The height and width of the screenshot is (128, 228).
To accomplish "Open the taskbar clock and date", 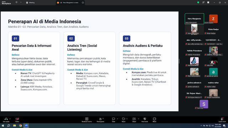I will 218,126.
